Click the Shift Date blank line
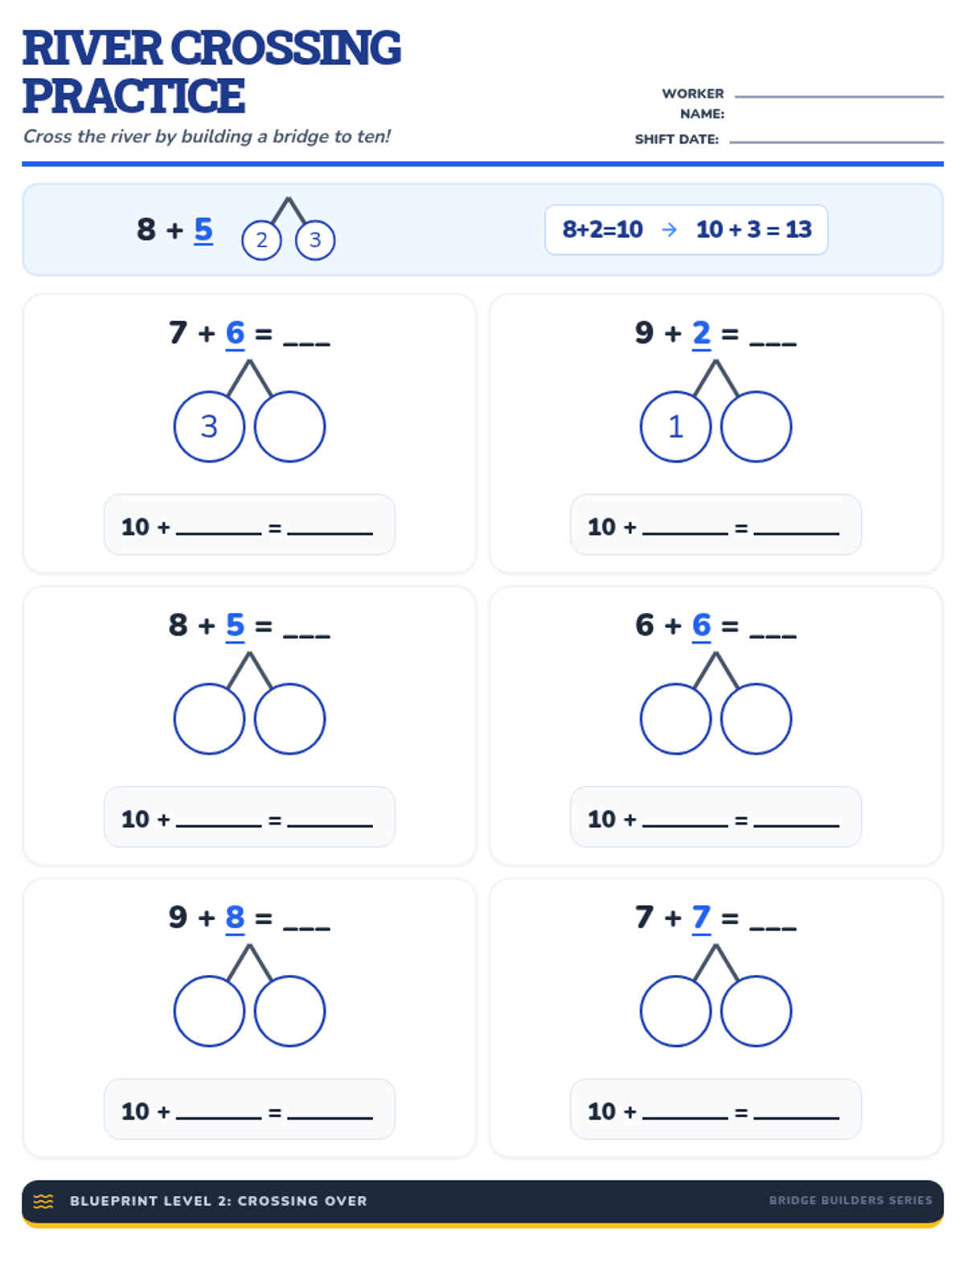Viewport: 965px width, 1287px height. [836, 141]
